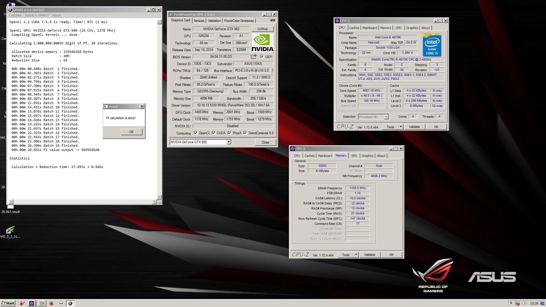Toggle the UEFI checkbox in GPU-Z
Viewport: 546px width, 307px height.
pyautogui.click(x=262, y=57)
